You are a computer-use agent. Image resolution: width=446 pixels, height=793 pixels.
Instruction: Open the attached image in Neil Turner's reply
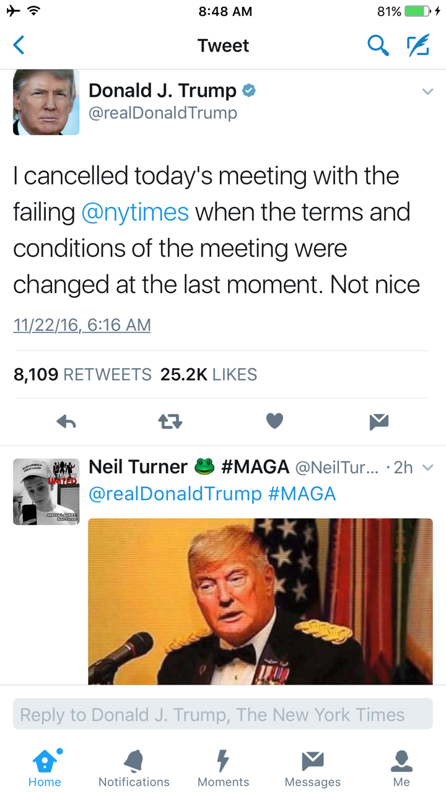[x=260, y=601]
